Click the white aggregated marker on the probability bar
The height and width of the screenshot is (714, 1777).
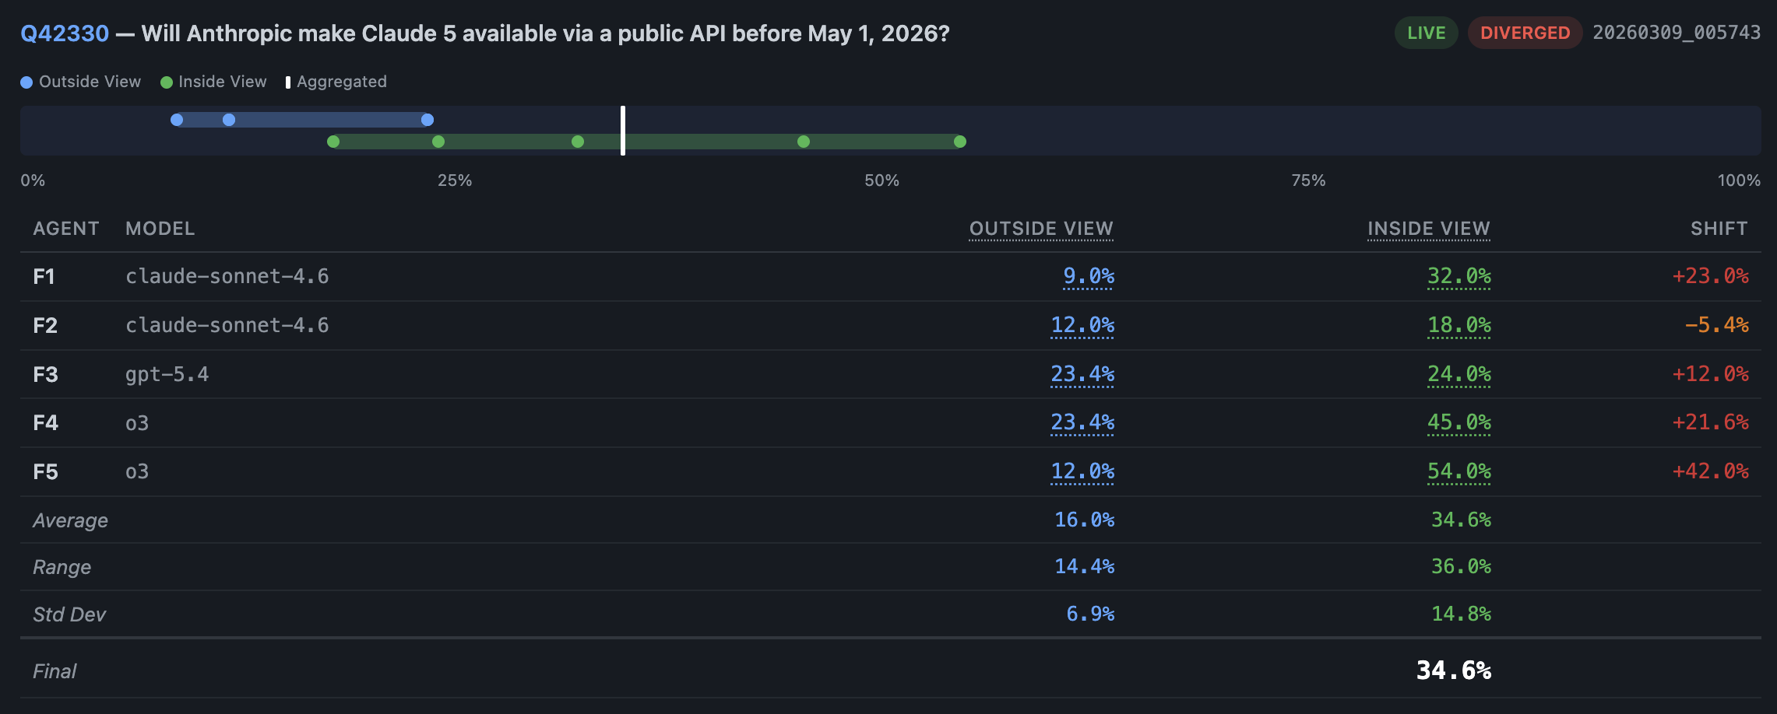click(622, 131)
